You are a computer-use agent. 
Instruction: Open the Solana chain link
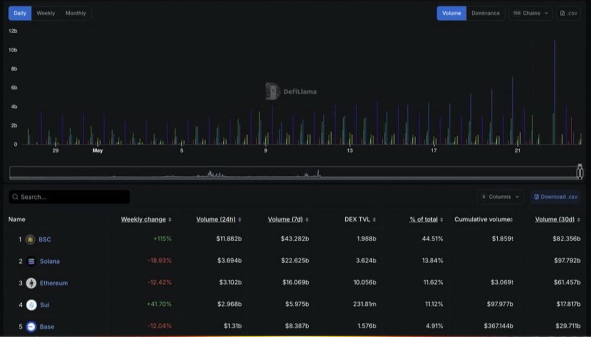tap(50, 261)
